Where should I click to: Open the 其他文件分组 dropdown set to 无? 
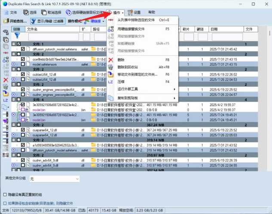54,178
